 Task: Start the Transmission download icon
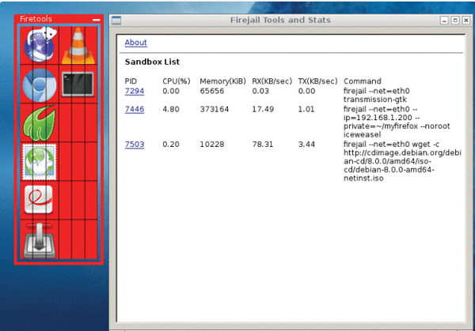point(39,239)
